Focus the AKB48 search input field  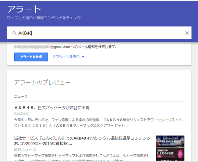99,33
